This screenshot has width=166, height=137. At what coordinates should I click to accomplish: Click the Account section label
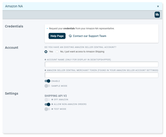[x=12, y=48]
